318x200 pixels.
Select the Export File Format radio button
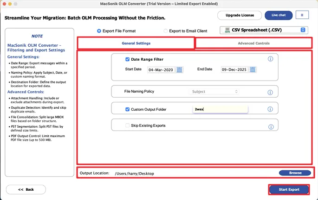[x=99, y=31]
